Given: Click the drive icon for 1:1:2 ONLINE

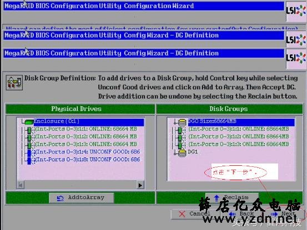Looking at the screenshot, I should [29, 137].
